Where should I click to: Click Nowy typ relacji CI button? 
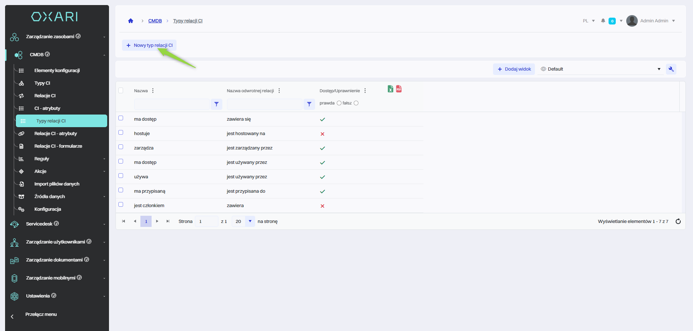pyautogui.click(x=149, y=45)
